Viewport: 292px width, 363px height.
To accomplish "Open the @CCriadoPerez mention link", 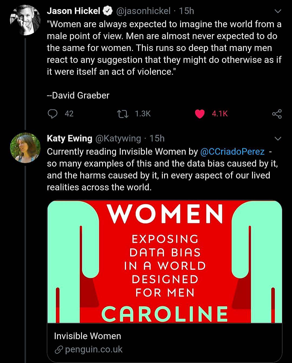I will [x=232, y=152].
